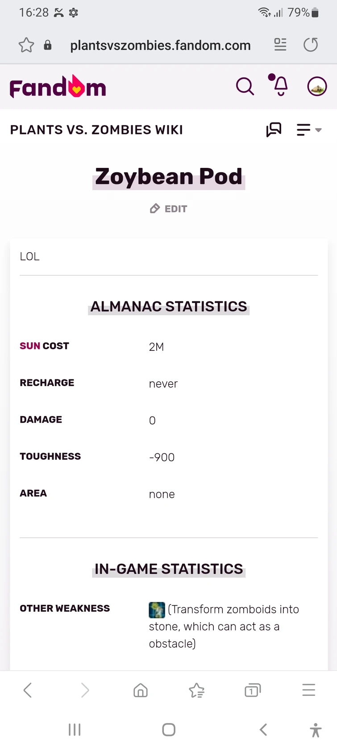Reload the page with refresh icon
The height and width of the screenshot is (749, 337).
click(x=311, y=45)
